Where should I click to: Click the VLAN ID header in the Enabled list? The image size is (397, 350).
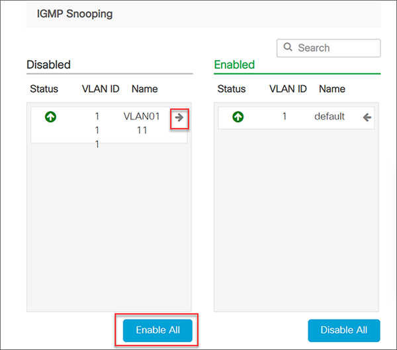(x=288, y=89)
